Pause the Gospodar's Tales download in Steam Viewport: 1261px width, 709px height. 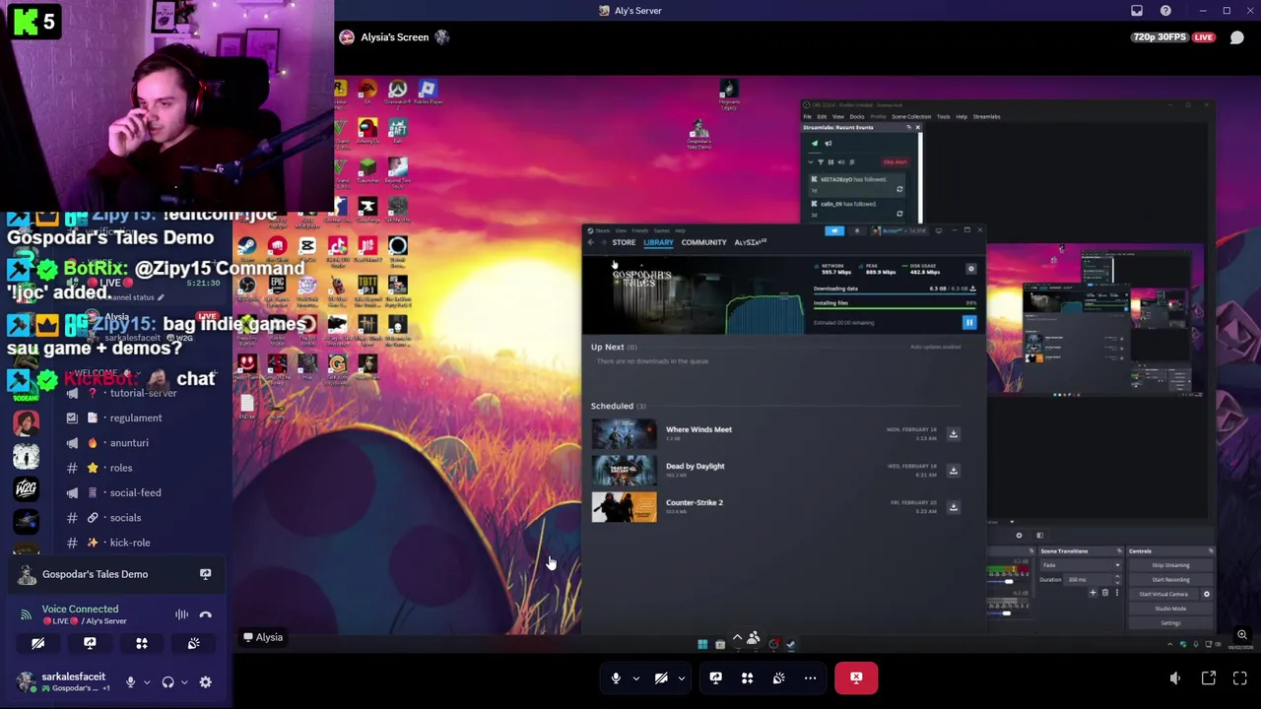point(969,322)
